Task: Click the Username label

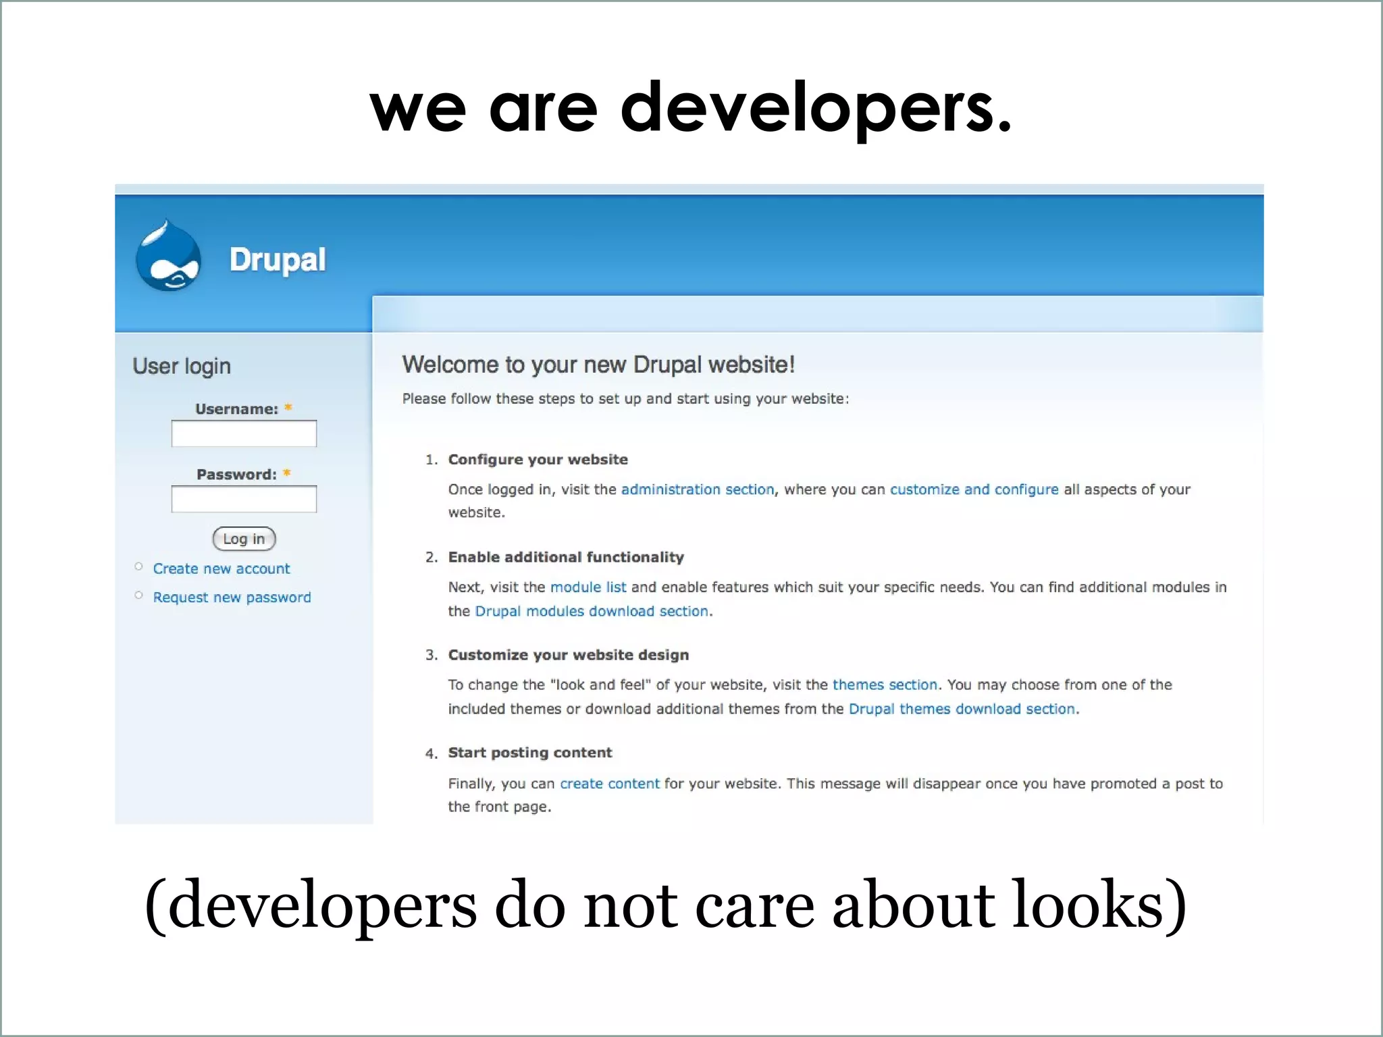Action: [236, 409]
